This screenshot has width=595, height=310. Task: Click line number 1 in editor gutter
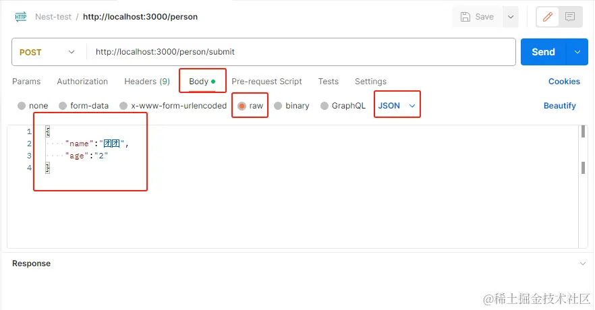click(x=29, y=131)
